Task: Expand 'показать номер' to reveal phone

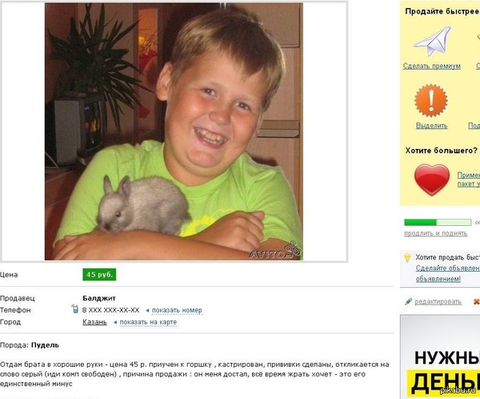Action: pos(177,310)
